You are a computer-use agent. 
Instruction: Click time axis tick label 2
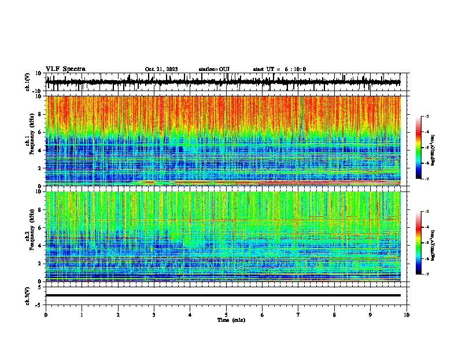point(118,315)
